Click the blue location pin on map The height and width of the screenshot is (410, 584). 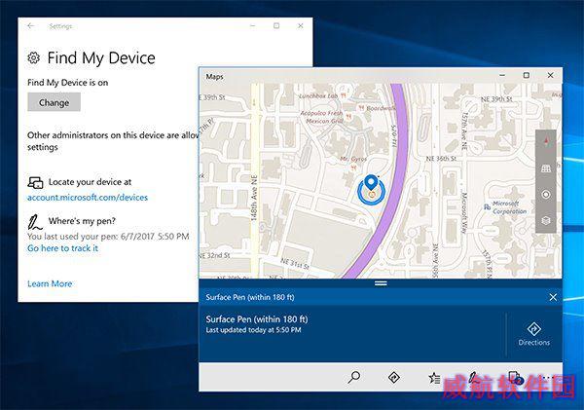(x=371, y=183)
